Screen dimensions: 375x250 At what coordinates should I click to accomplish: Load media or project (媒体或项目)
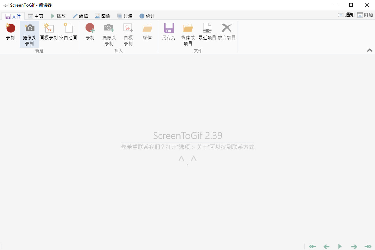188,33
